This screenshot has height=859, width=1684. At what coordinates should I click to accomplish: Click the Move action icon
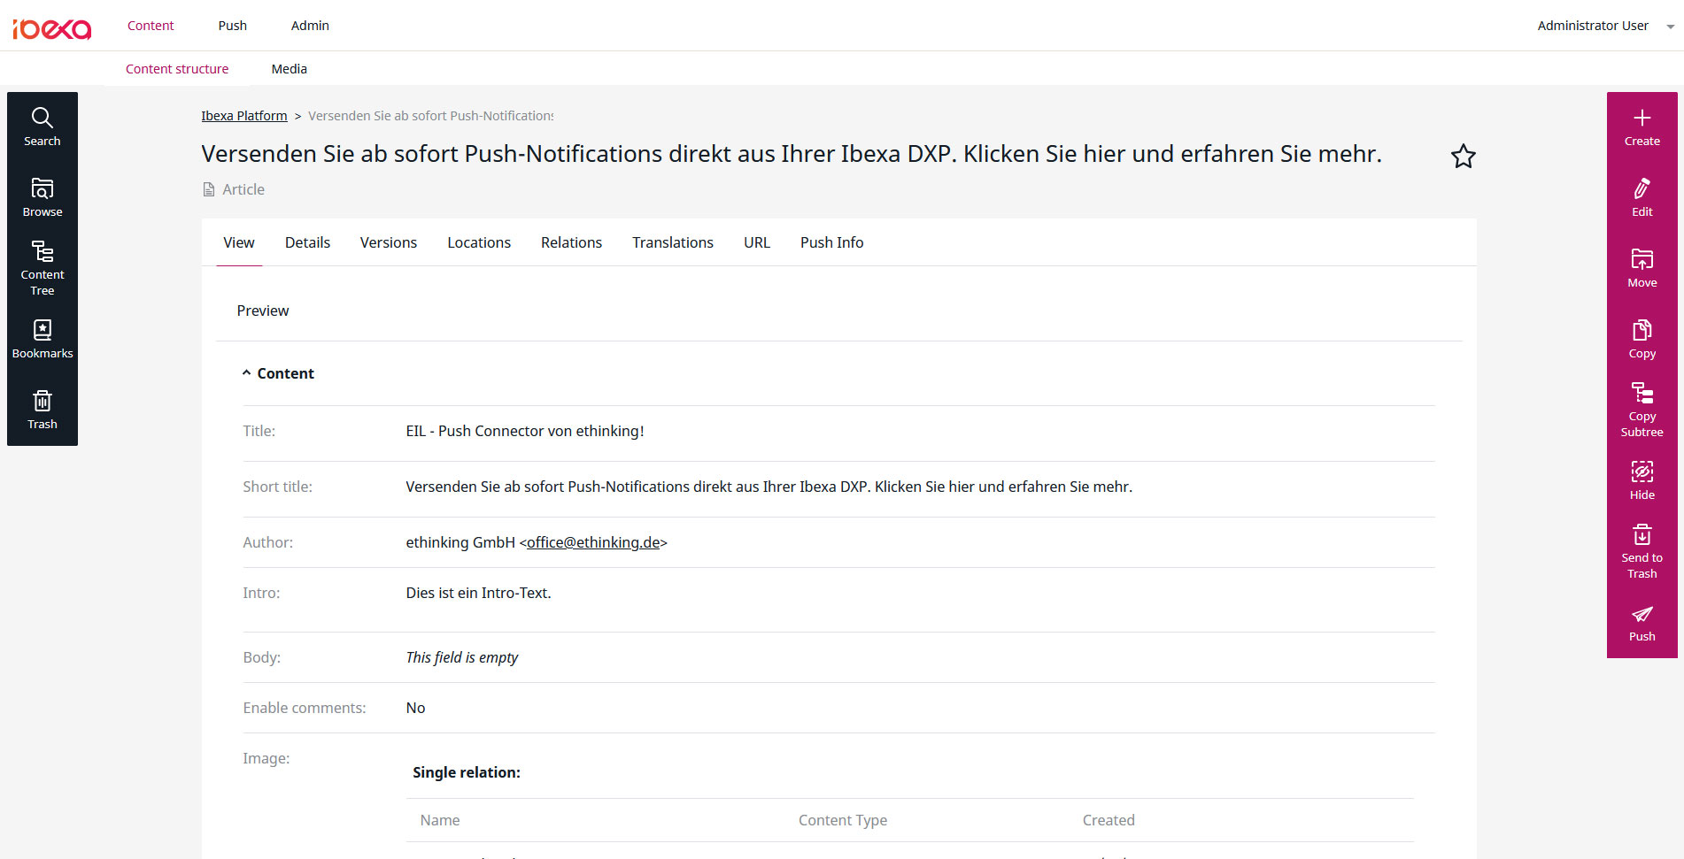[1642, 269]
